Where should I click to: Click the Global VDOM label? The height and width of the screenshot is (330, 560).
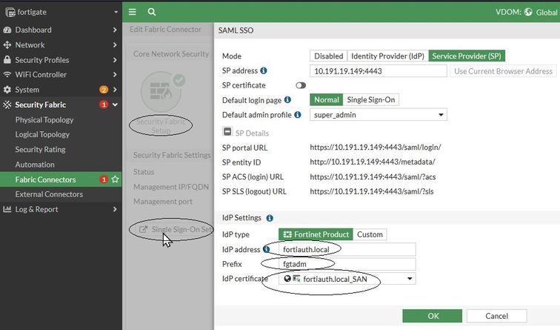coord(547,12)
